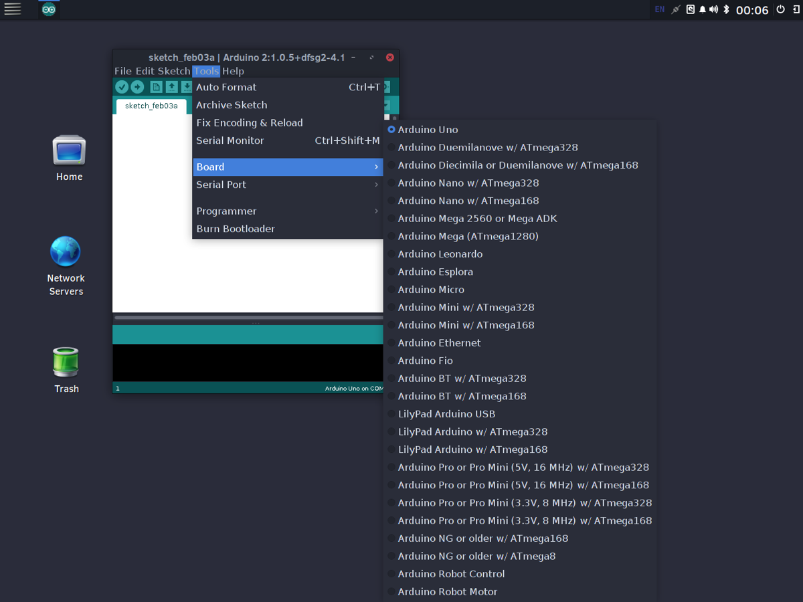Run Auto Format from the Tools menu
This screenshot has width=803, height=602.
[x=288, y=88]
